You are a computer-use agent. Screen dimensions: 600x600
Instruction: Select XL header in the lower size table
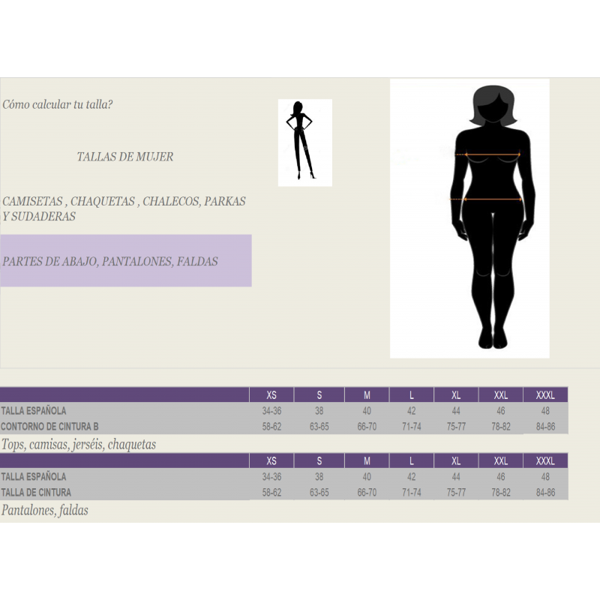(x=456, y=460)
